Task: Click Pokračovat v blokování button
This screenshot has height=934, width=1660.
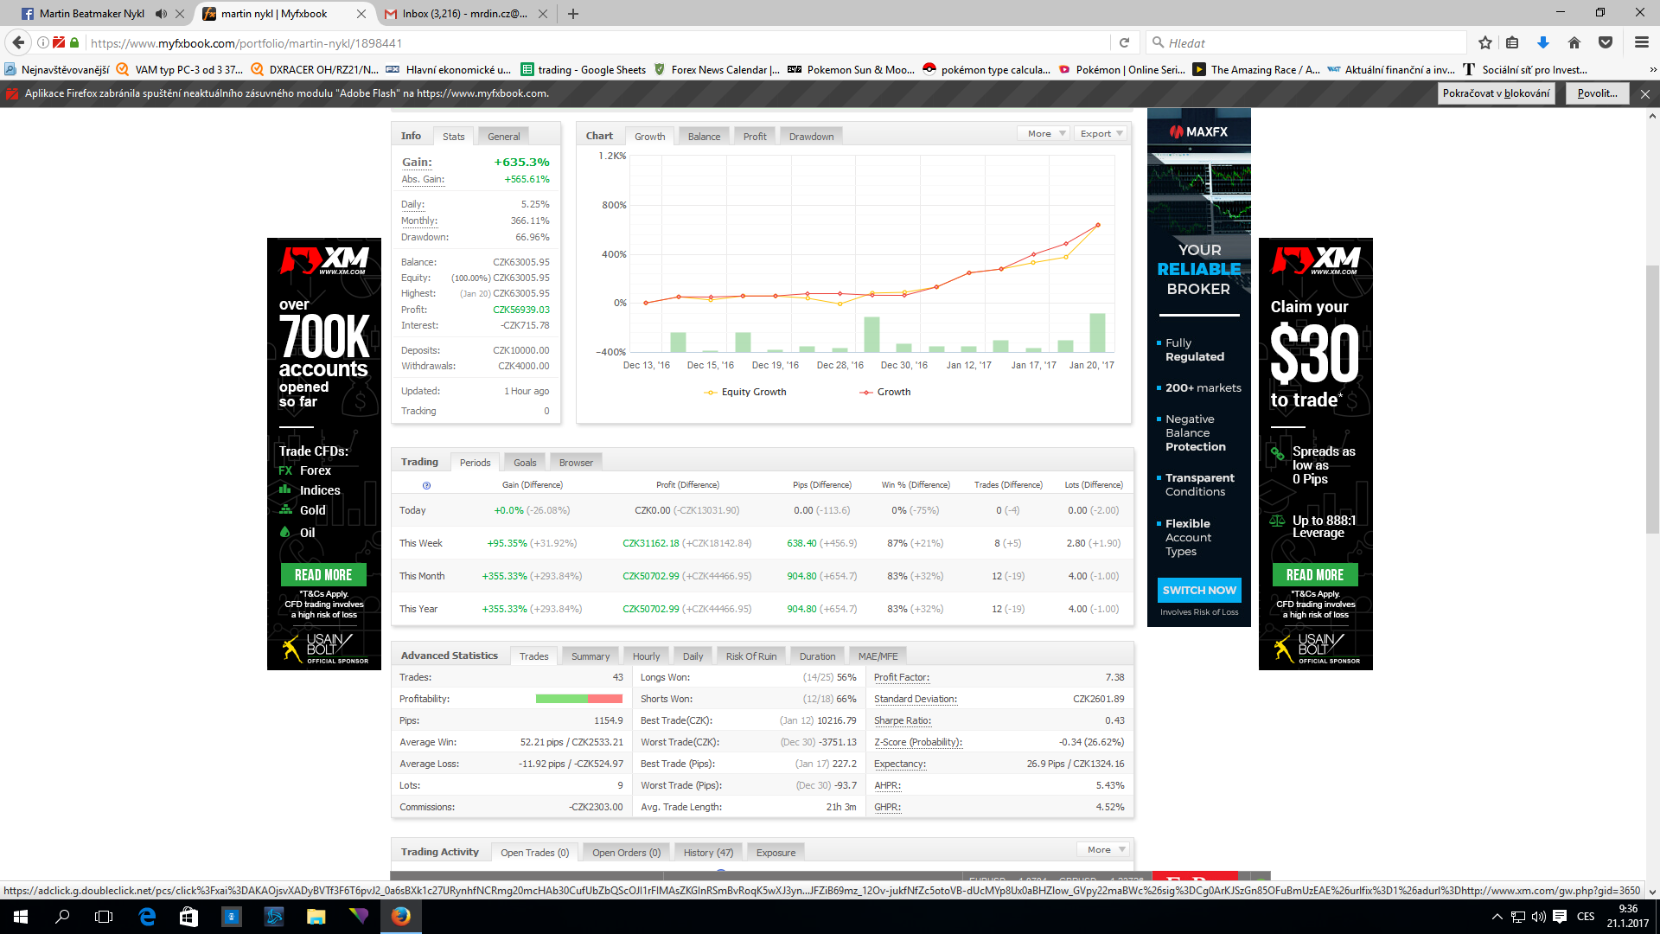Action: tap(1496, 93)
